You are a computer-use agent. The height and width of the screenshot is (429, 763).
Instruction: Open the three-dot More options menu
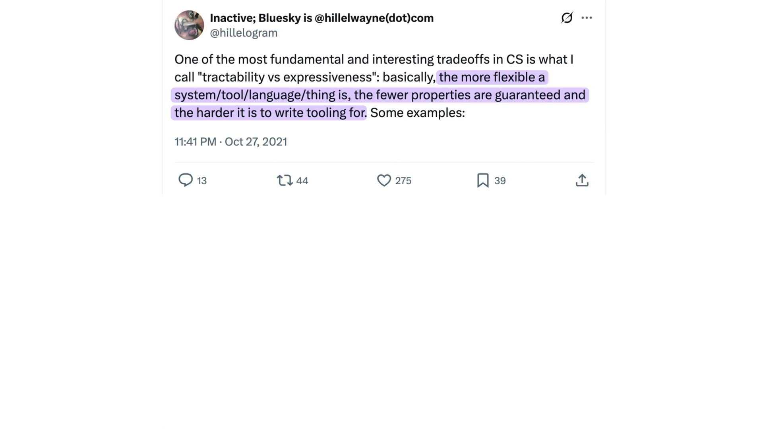pos(587,18)
